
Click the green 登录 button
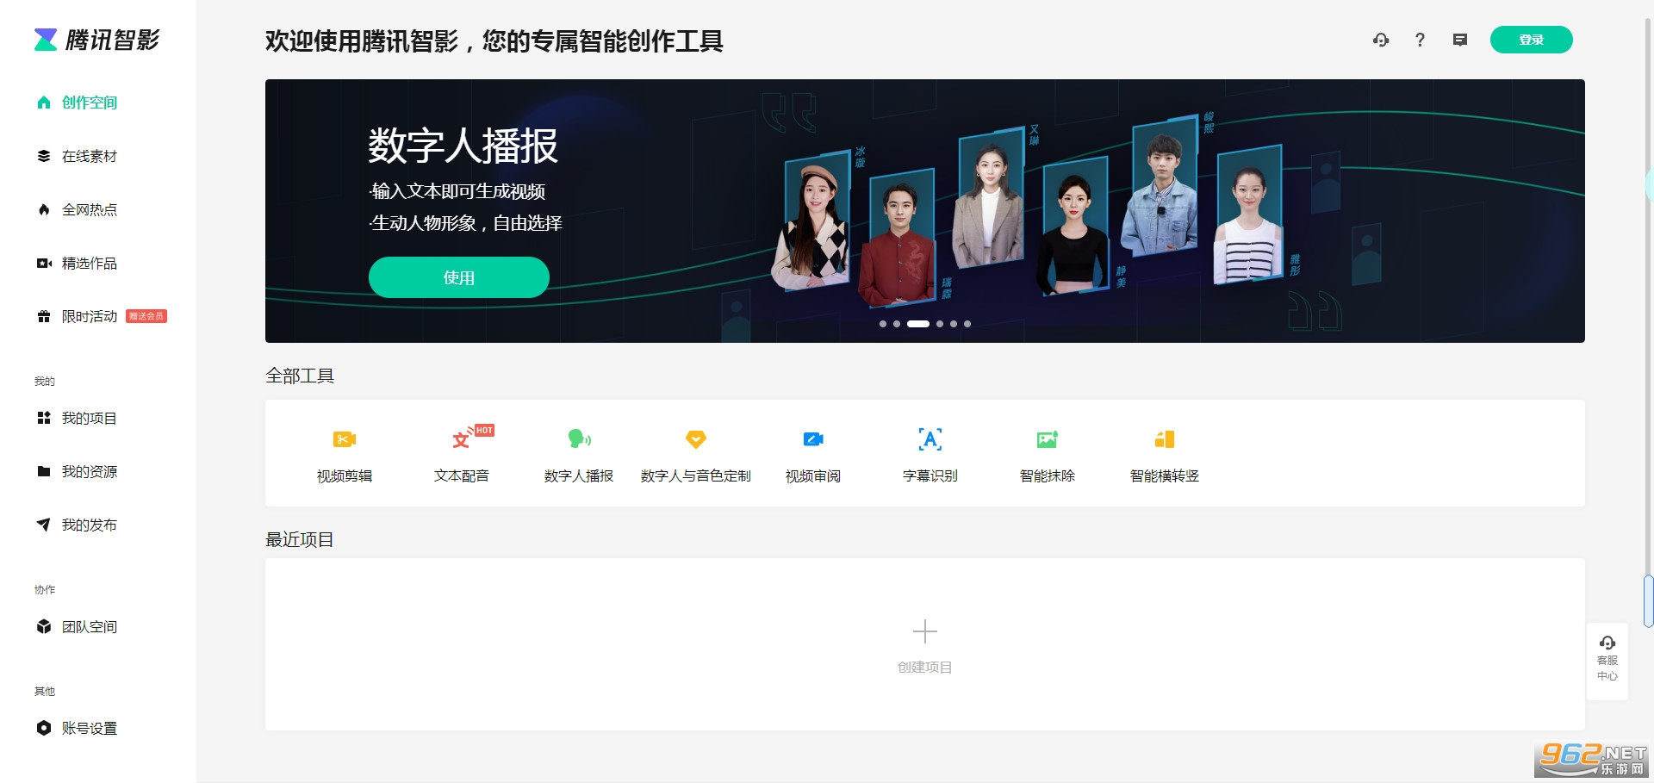(x=1531, y=40)
